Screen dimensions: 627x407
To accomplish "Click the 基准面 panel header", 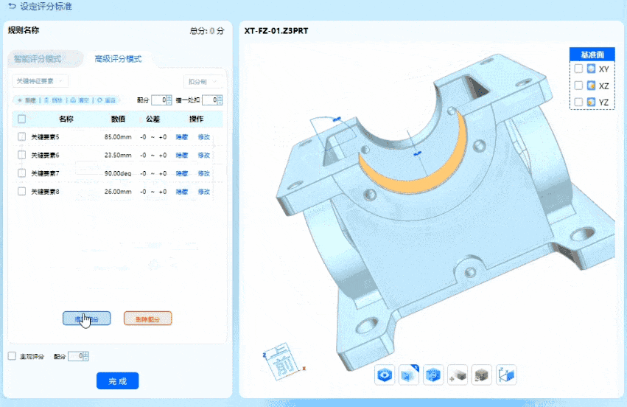I will (592, 55).
